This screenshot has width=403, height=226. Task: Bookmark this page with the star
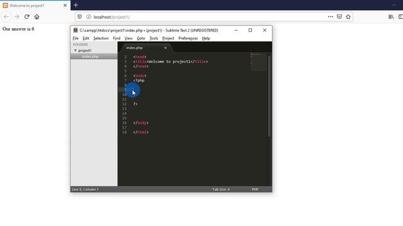(x=348, y=17)
